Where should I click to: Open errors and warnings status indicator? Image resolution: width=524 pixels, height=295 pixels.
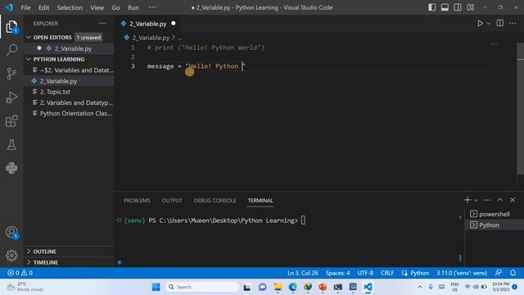pyautogui.click(x=20, y=273)
